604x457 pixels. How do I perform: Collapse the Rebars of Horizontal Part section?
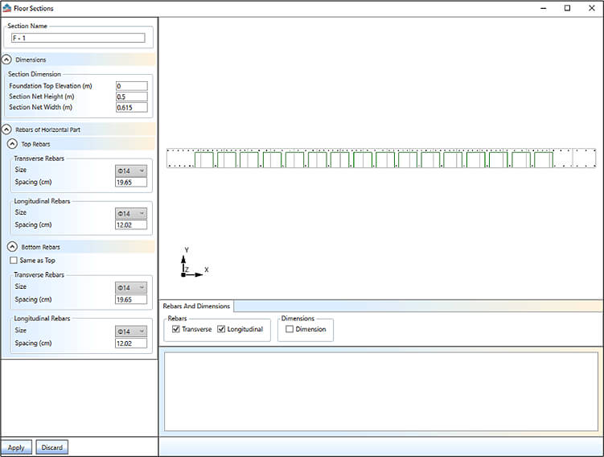[7, 129]
